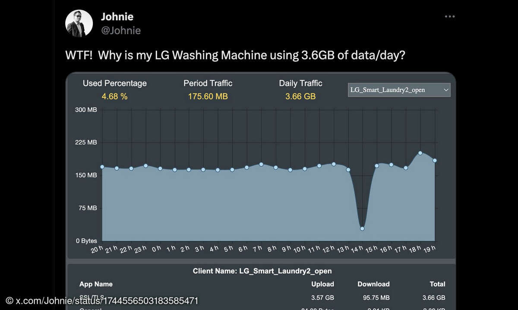Screen dimensions: 518x310
Task: Open the @Johnie handle link
Action: tap(121, 31)
